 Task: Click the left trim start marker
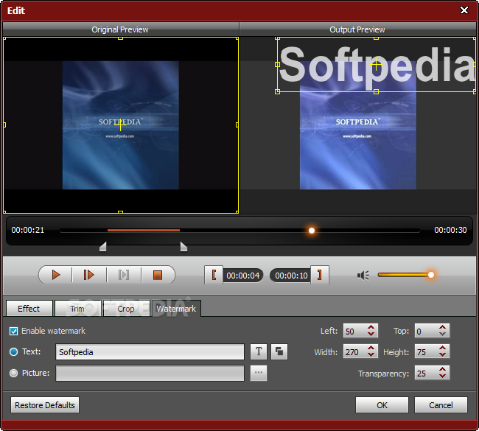click(x=103, y=247)
